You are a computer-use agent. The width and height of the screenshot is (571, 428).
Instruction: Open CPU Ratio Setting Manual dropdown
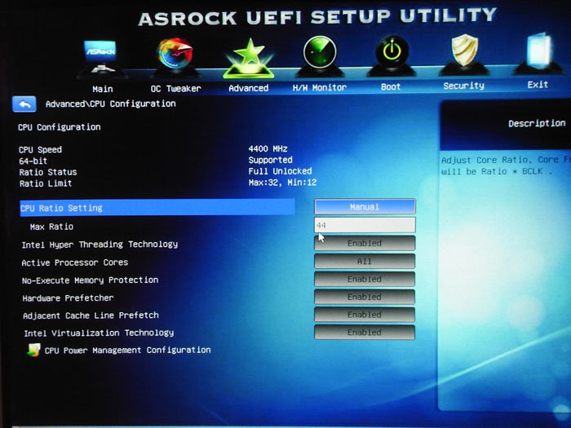[x=365, y=207]
